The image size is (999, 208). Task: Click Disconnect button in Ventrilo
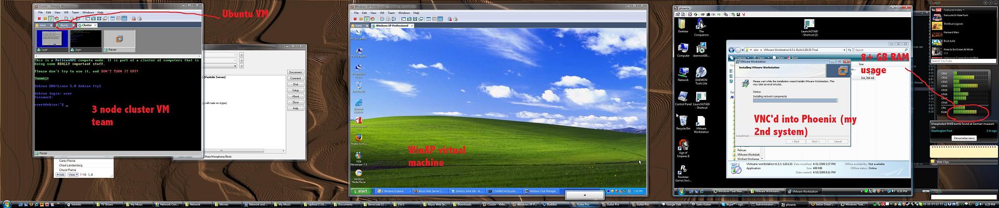click(296, 72)
